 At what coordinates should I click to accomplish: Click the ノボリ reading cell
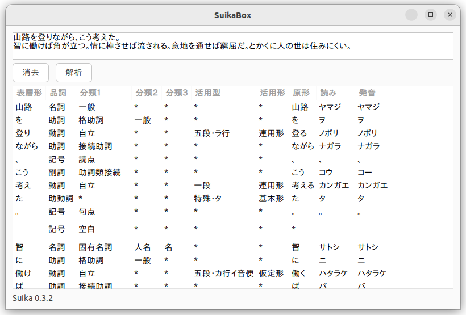tap(328, 133)
